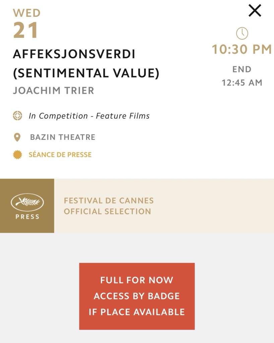Click the Official Selection text line

[x=108, y=212]
